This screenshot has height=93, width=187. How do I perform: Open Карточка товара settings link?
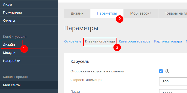click(x=168, y=41)
